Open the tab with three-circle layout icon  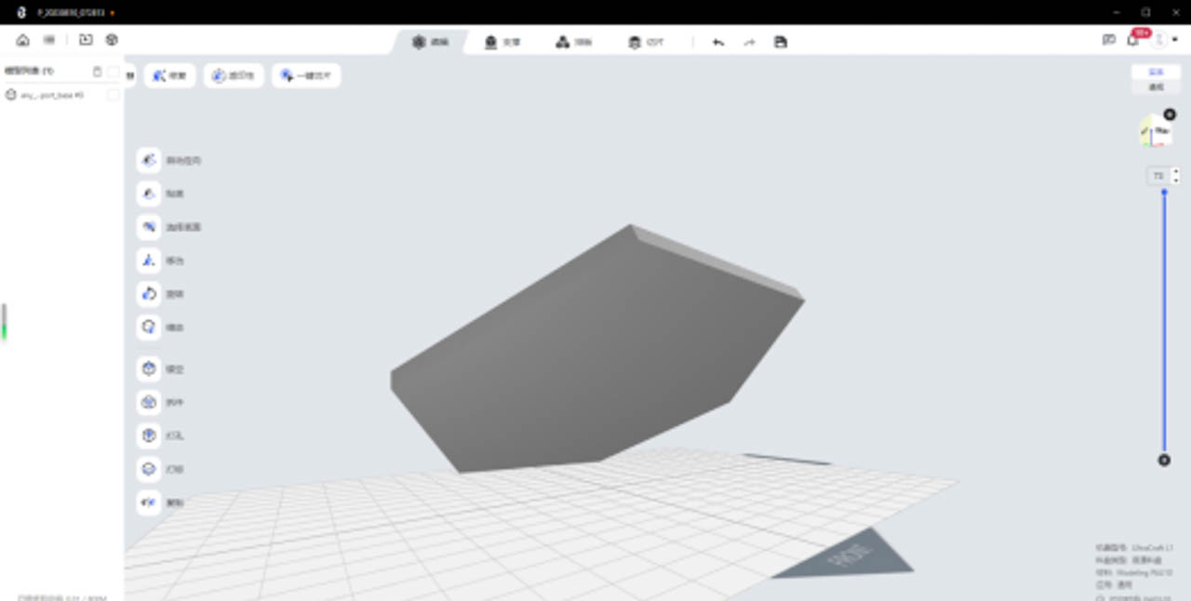(573, 42)
